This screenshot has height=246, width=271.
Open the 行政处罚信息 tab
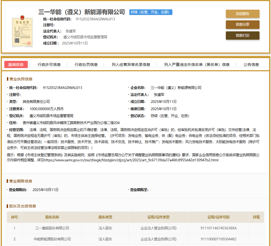(86, 65)
